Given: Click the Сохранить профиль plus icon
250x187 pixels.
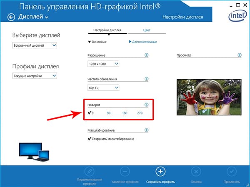Looking at the screenshot, I should pos(160,172).
